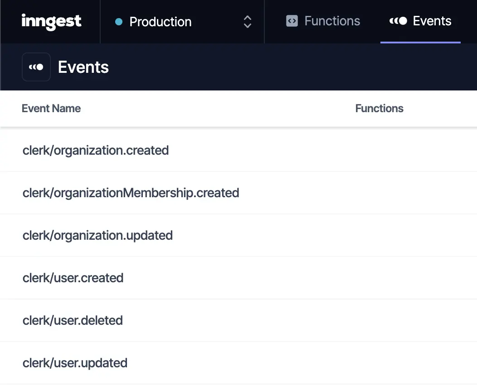Open the clerk/organization.created event
Image resolution: width=477 pixels, height=389 pixels.
point(96,150)
